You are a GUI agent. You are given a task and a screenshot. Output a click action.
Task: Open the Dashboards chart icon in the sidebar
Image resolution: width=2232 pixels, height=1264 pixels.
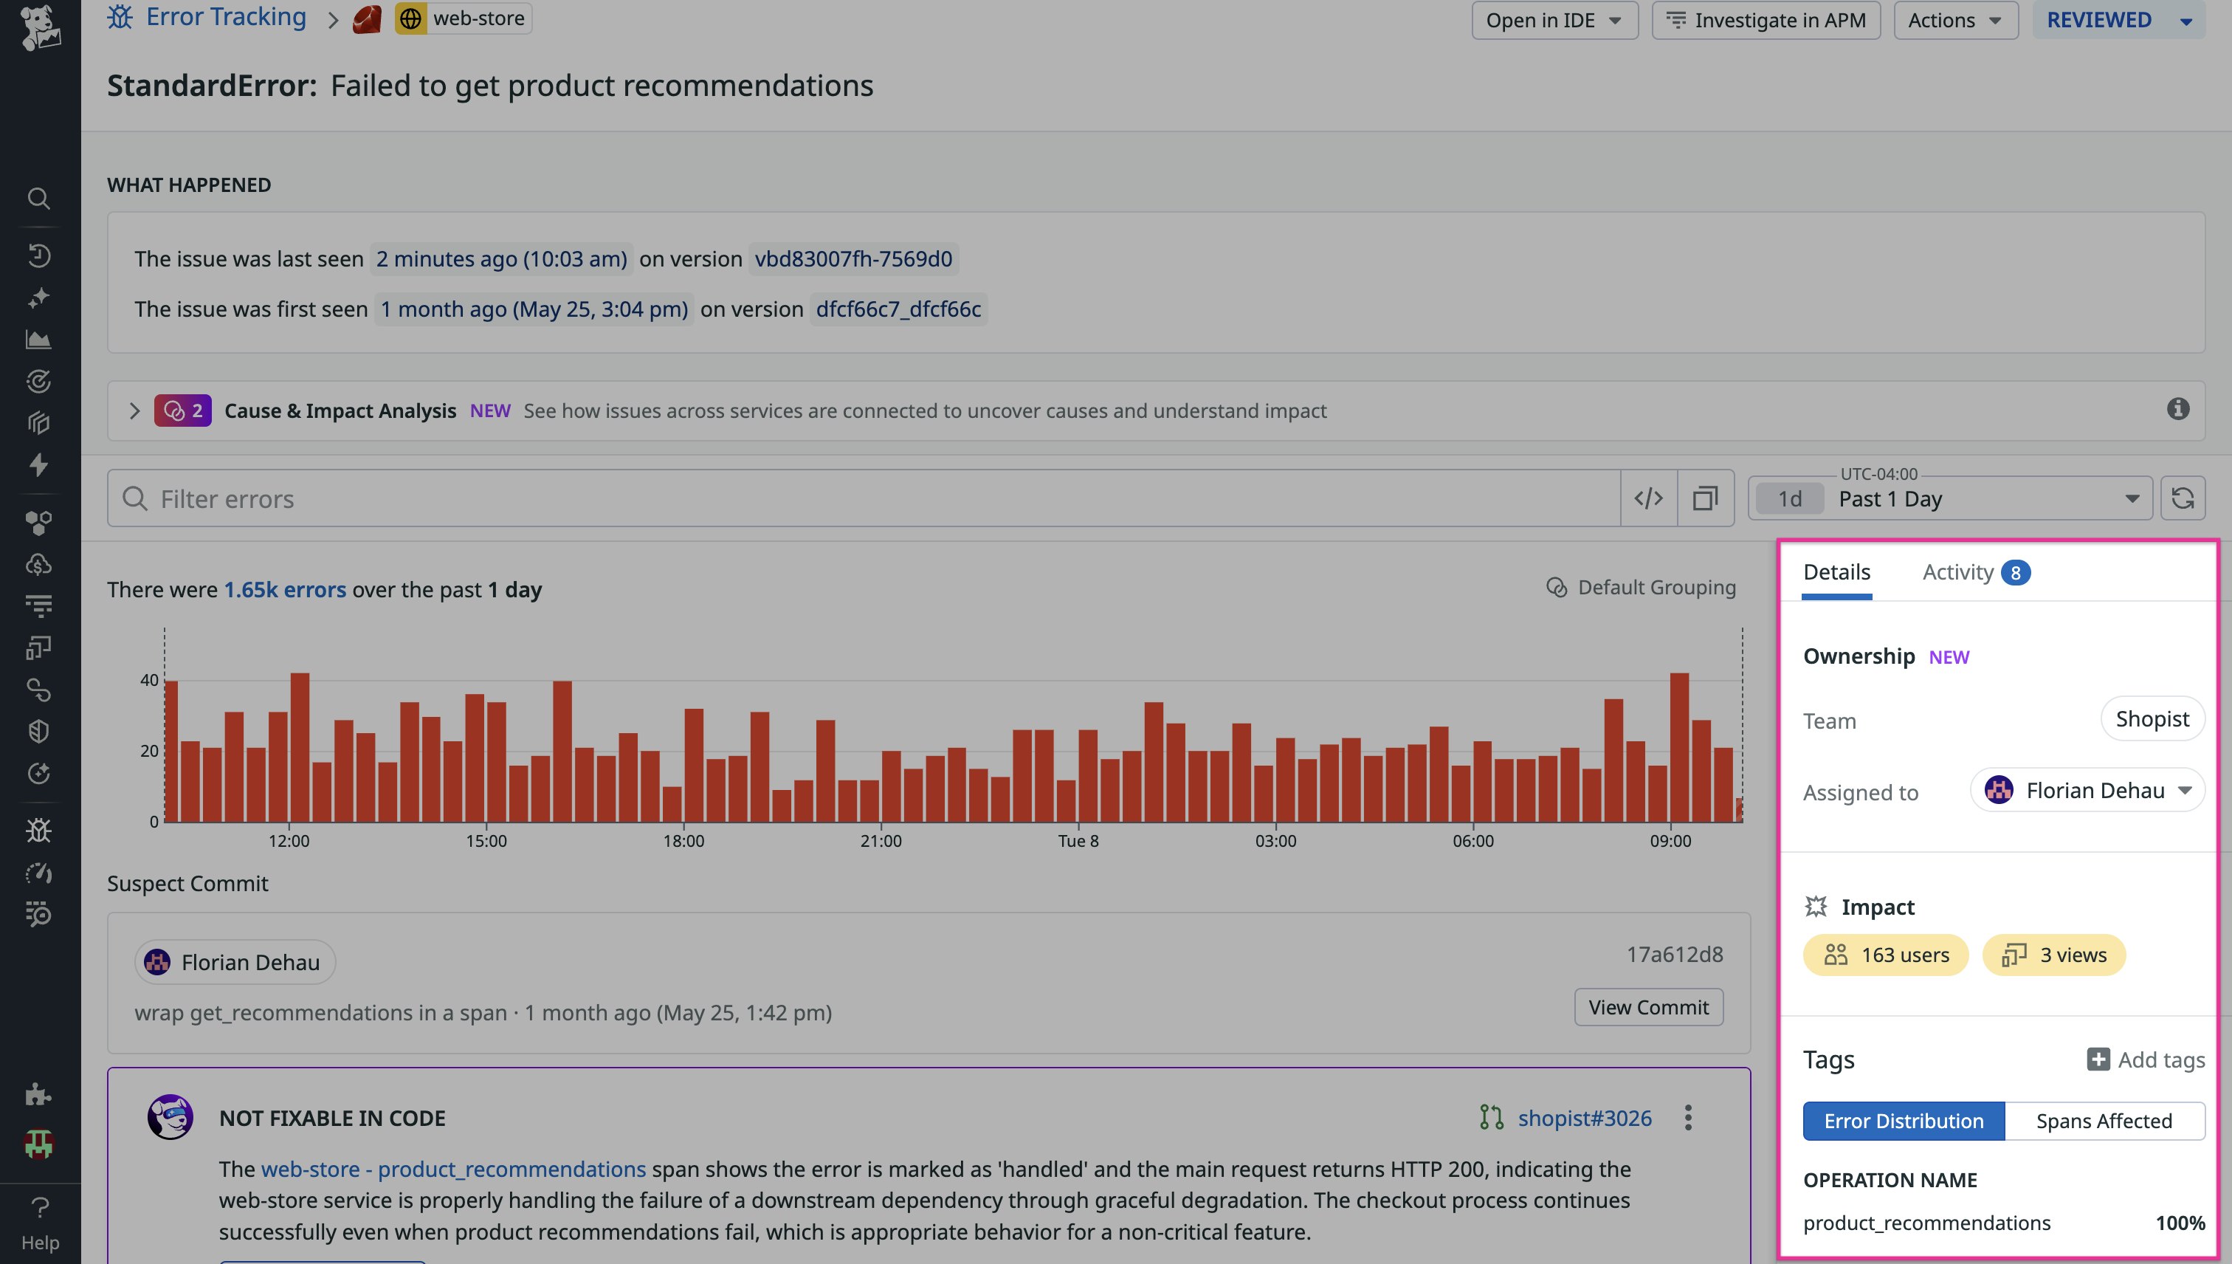[38, 340]
